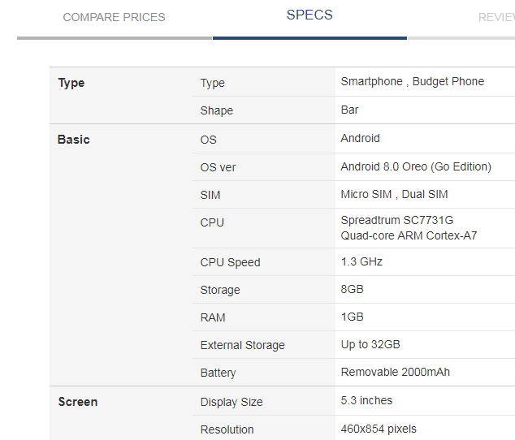515x440 pixels.
Task: Click the 'OS' row label
Action: point(209,140)
